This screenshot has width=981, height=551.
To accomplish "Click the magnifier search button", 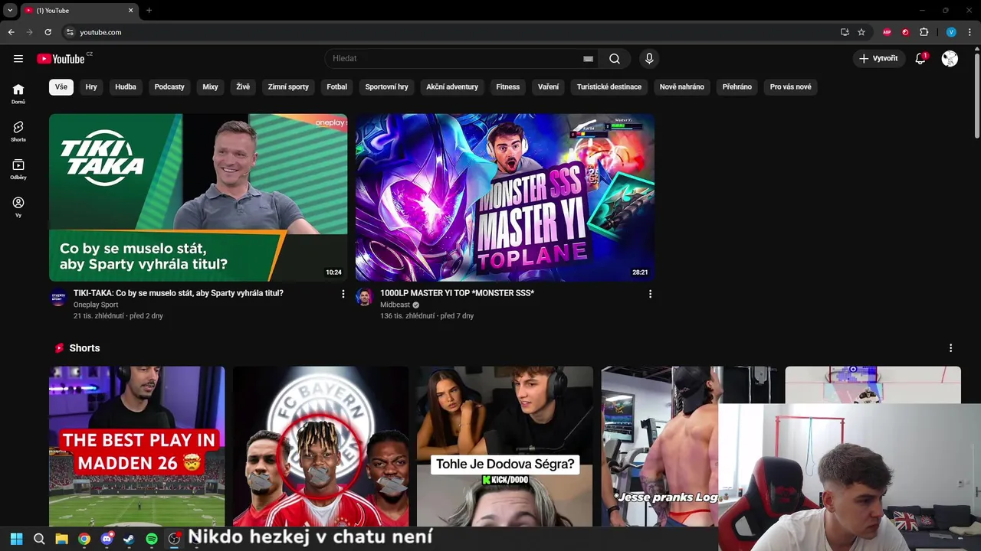I will pyautogui.click(x=615, y=59).
